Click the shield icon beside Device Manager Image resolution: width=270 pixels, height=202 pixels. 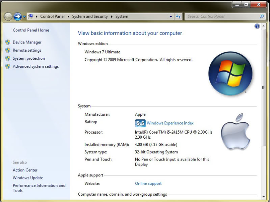pos(8,42)
